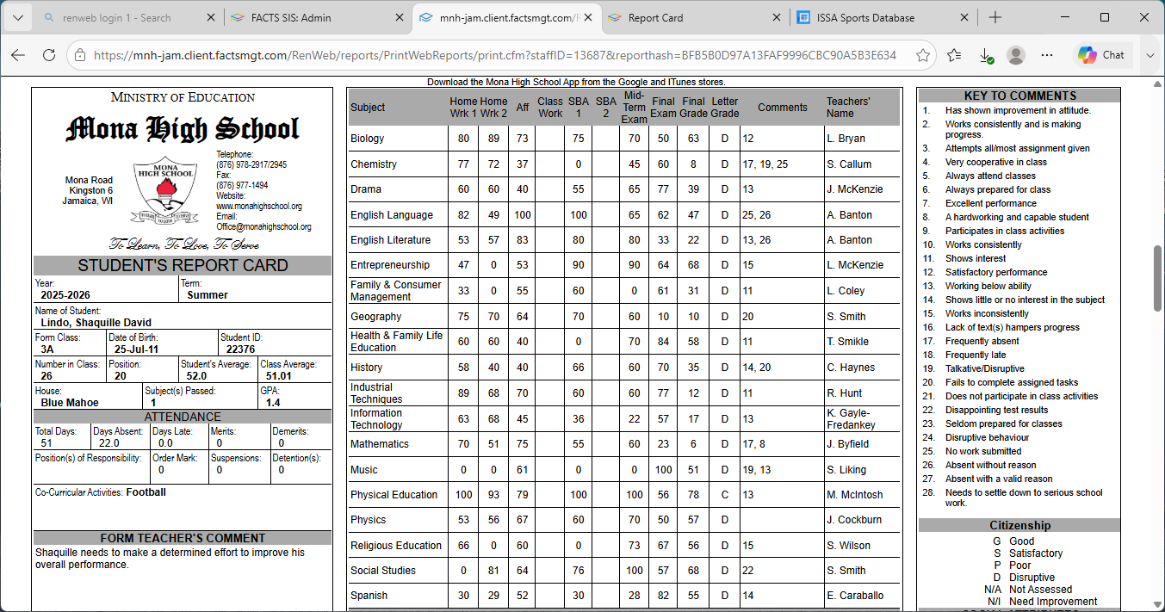Click teacher name K. Gayle-Fredankey
Viewport: 1165px width, 612px height.
[x=851, y=419]
